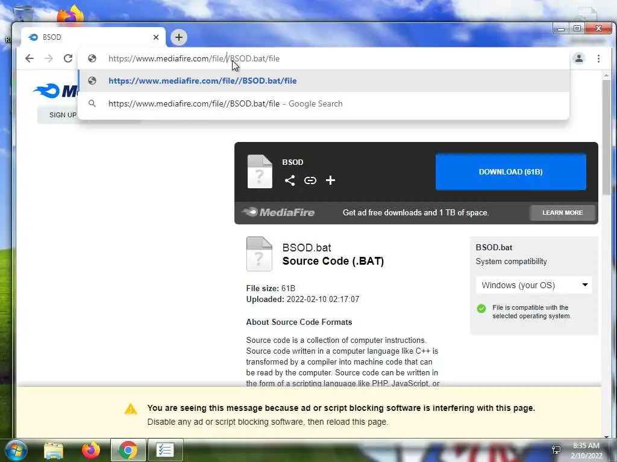This screenshot has width=617, height=462.
Task: Click the 'Uploaded: 2022-02-10 02:17:07' text
Action: click(302, 300)
